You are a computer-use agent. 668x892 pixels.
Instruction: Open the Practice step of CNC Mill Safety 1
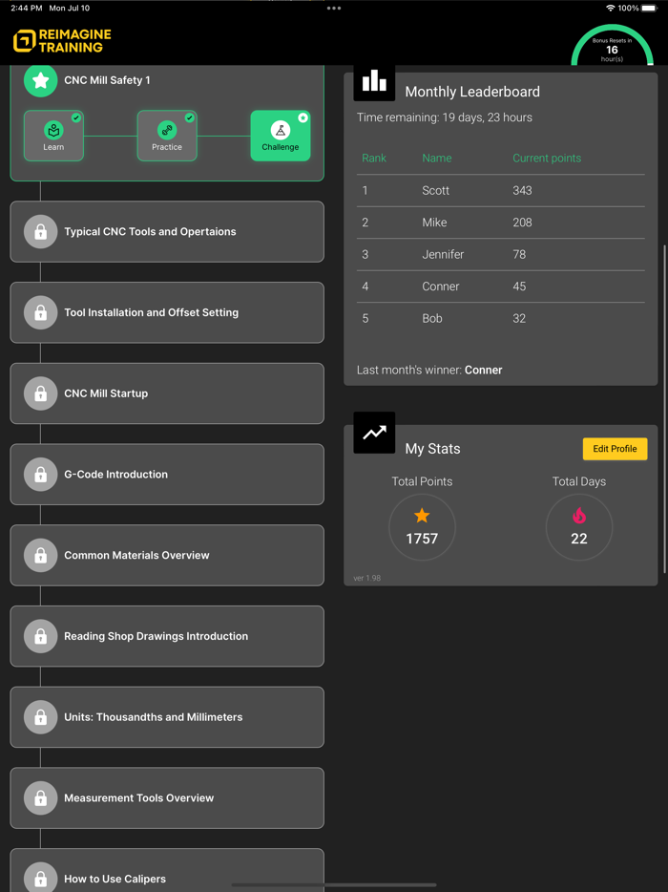point(167,136)
